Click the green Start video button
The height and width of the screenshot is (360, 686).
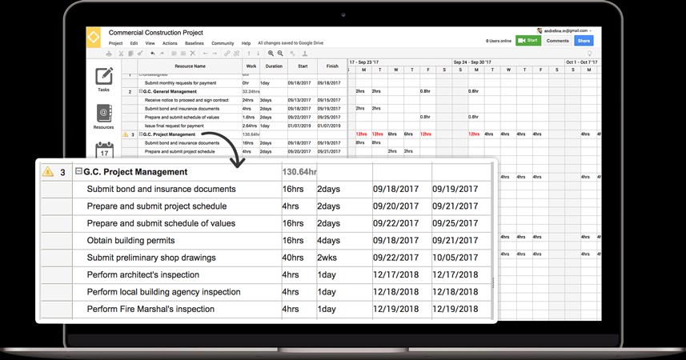pyautogui.click(x=528, y=40)
